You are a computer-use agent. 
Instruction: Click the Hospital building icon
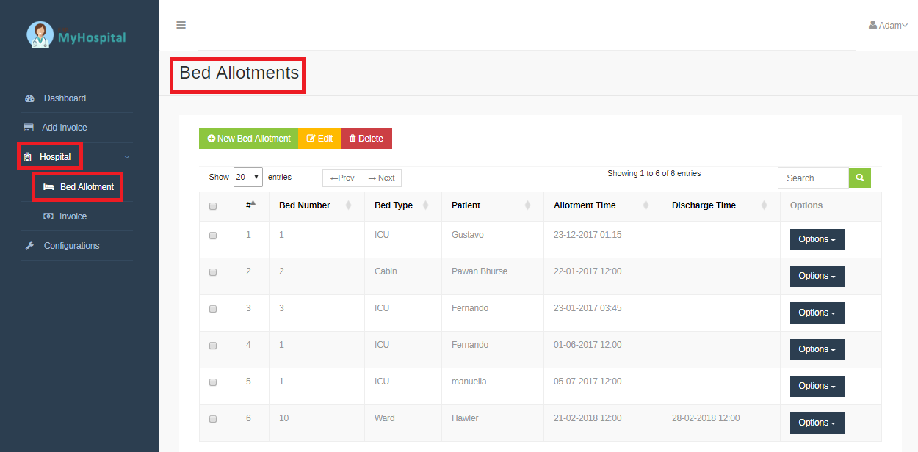tap(27, 157)
